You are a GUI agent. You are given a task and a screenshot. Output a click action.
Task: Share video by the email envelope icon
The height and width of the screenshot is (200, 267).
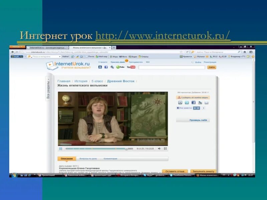206,103
